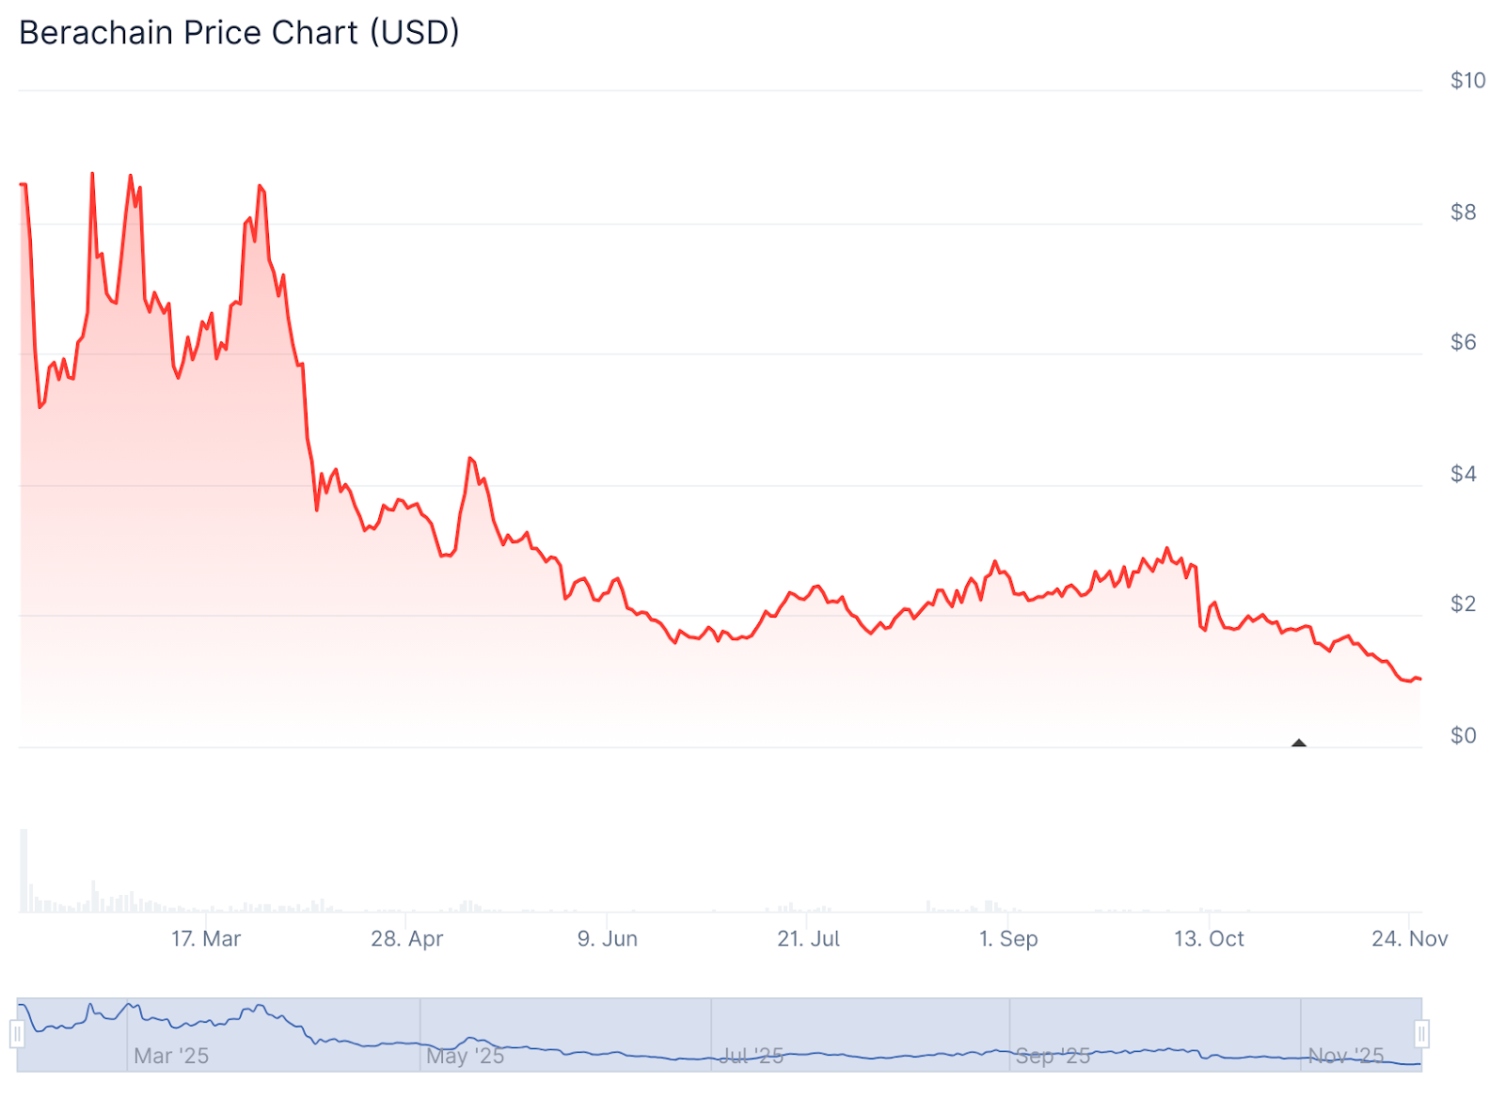This screenshot has height=1098, width=1505.
Task: Click the $2 price axis label
Action: point(1464,604)
